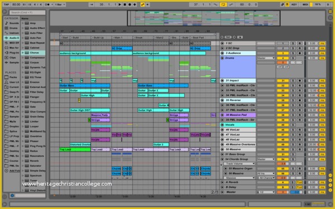Toggle the Draw Mode pencil icon
This screenshot has width=335, height=209.
[x=283, y=4]
